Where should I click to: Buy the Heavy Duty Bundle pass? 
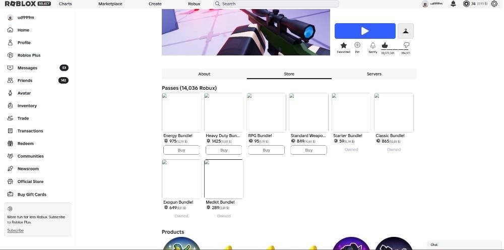pos(224,150)
